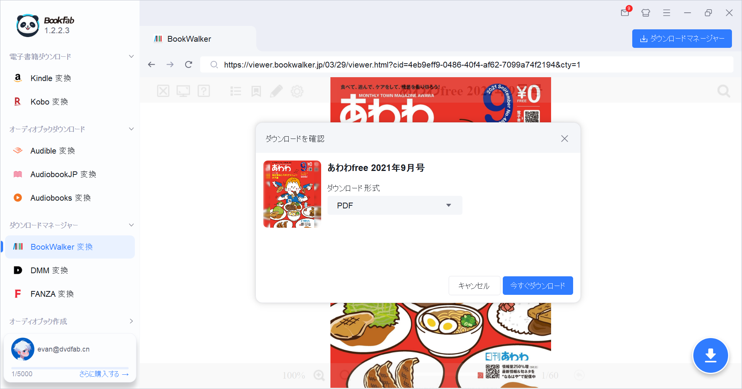Screen dimensions: 742x389
Task: Open the download format dropdown showing PDF
Action: pos(394,205)
